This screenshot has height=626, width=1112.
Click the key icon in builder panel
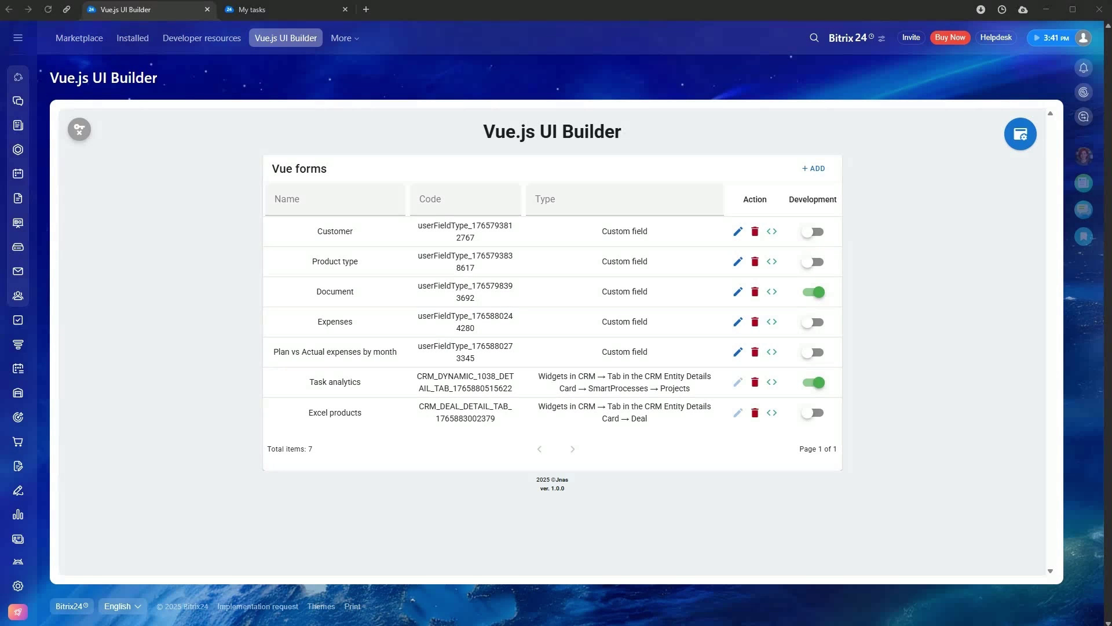tap(79, 129)
